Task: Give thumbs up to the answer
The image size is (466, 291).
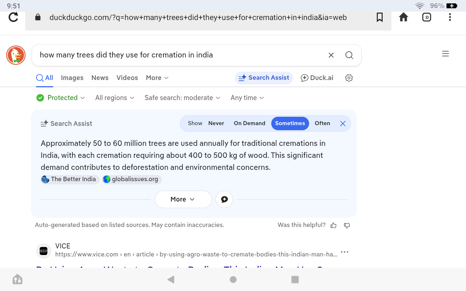Action: [333, 226]
